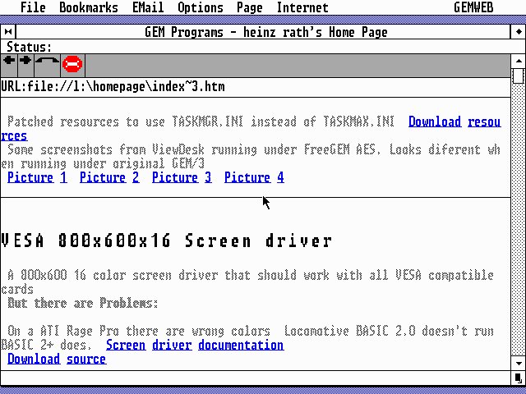Open the Internet menu
Viewport: 526px width, 394px height.
coord(302,7)
